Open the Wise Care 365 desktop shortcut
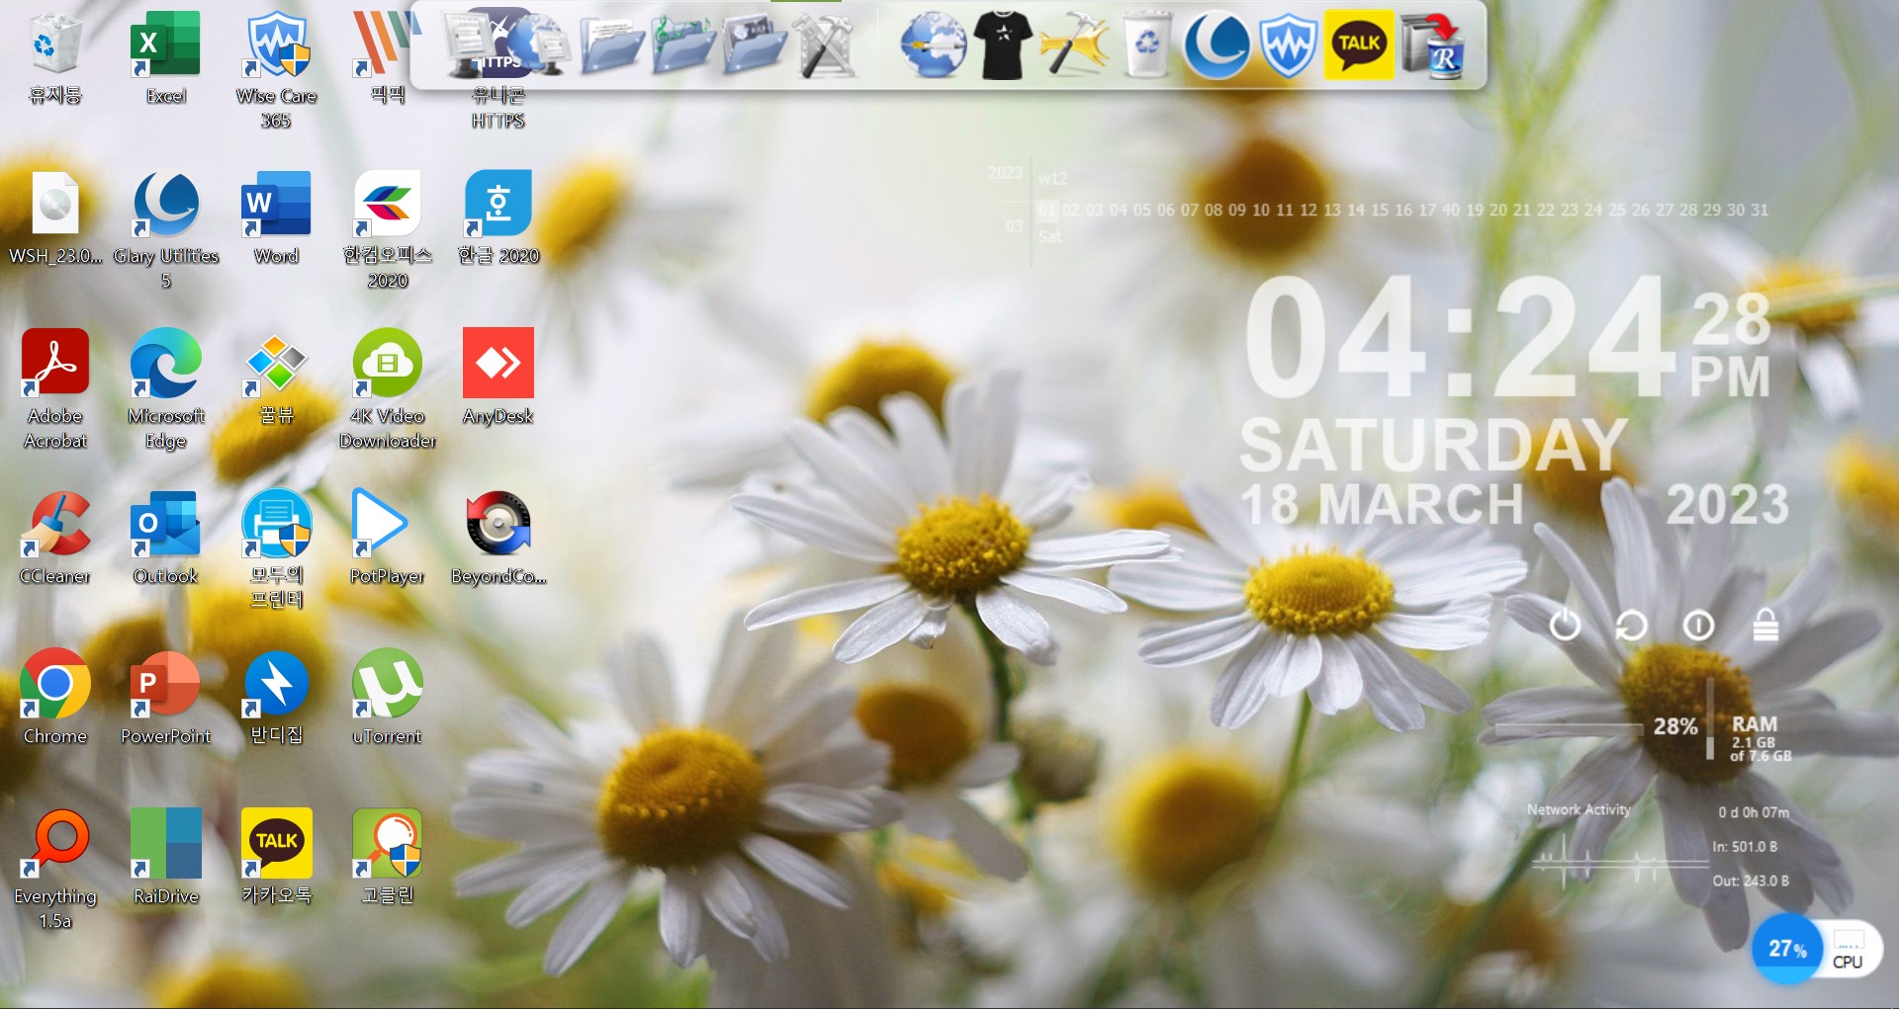Viewport: 1899px width, 1009px height. (x=277, y=69)
